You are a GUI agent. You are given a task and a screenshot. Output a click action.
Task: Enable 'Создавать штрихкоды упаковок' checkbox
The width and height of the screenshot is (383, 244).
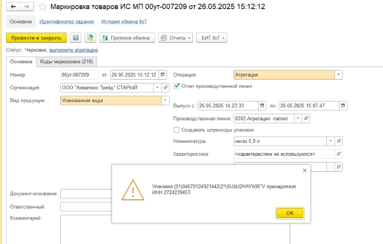pos(177,130)
